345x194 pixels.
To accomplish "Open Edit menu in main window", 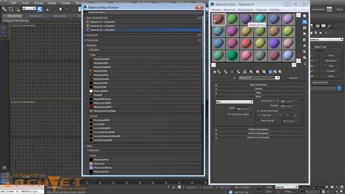I will pyautogui.click(x=13, y=3).
